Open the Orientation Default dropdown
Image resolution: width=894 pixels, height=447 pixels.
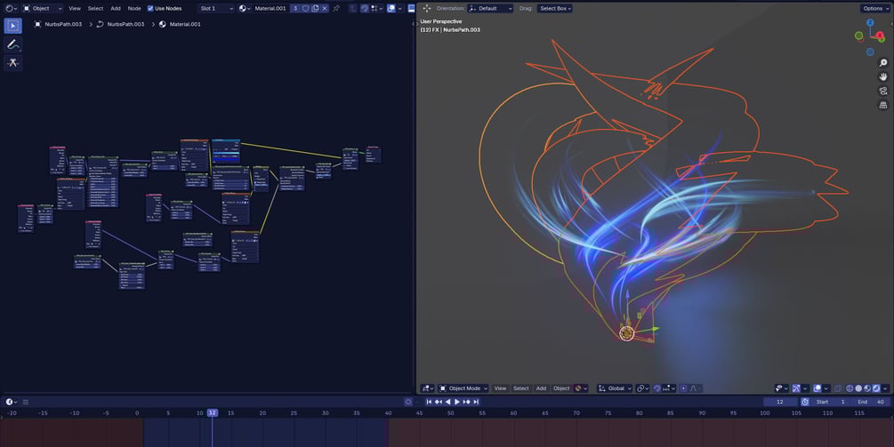pyautogui.click(x=490, y=9)
